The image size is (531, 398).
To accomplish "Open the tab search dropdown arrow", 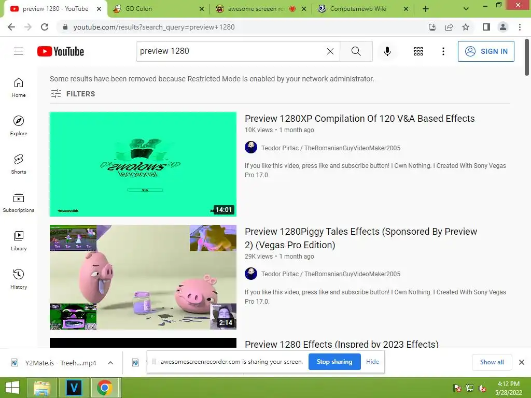I will [466, 9].
